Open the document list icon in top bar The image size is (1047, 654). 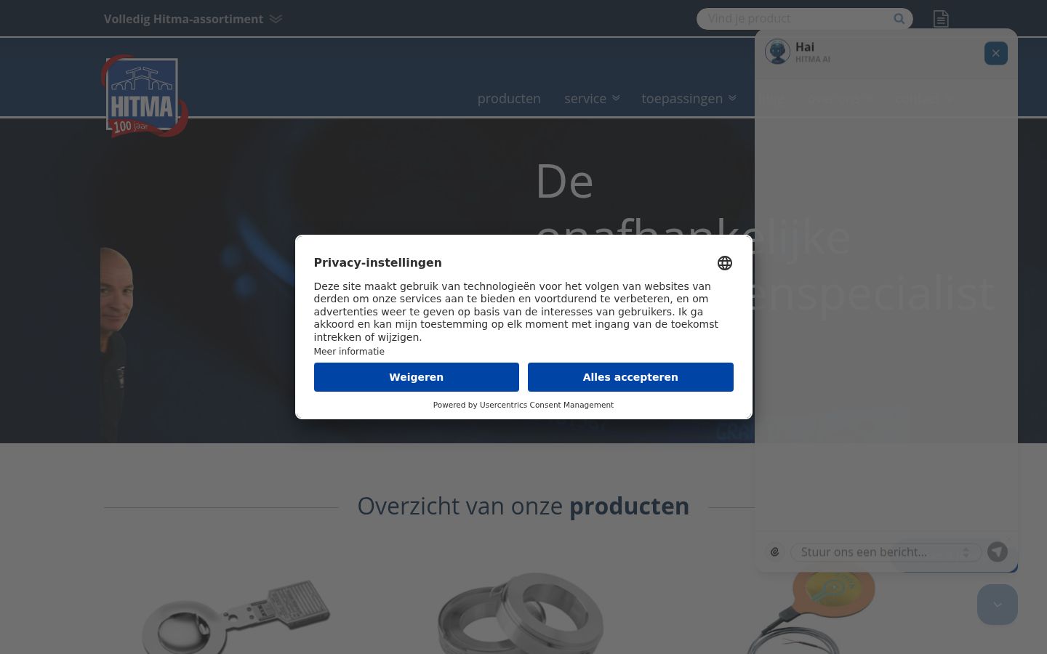point(941,19)
